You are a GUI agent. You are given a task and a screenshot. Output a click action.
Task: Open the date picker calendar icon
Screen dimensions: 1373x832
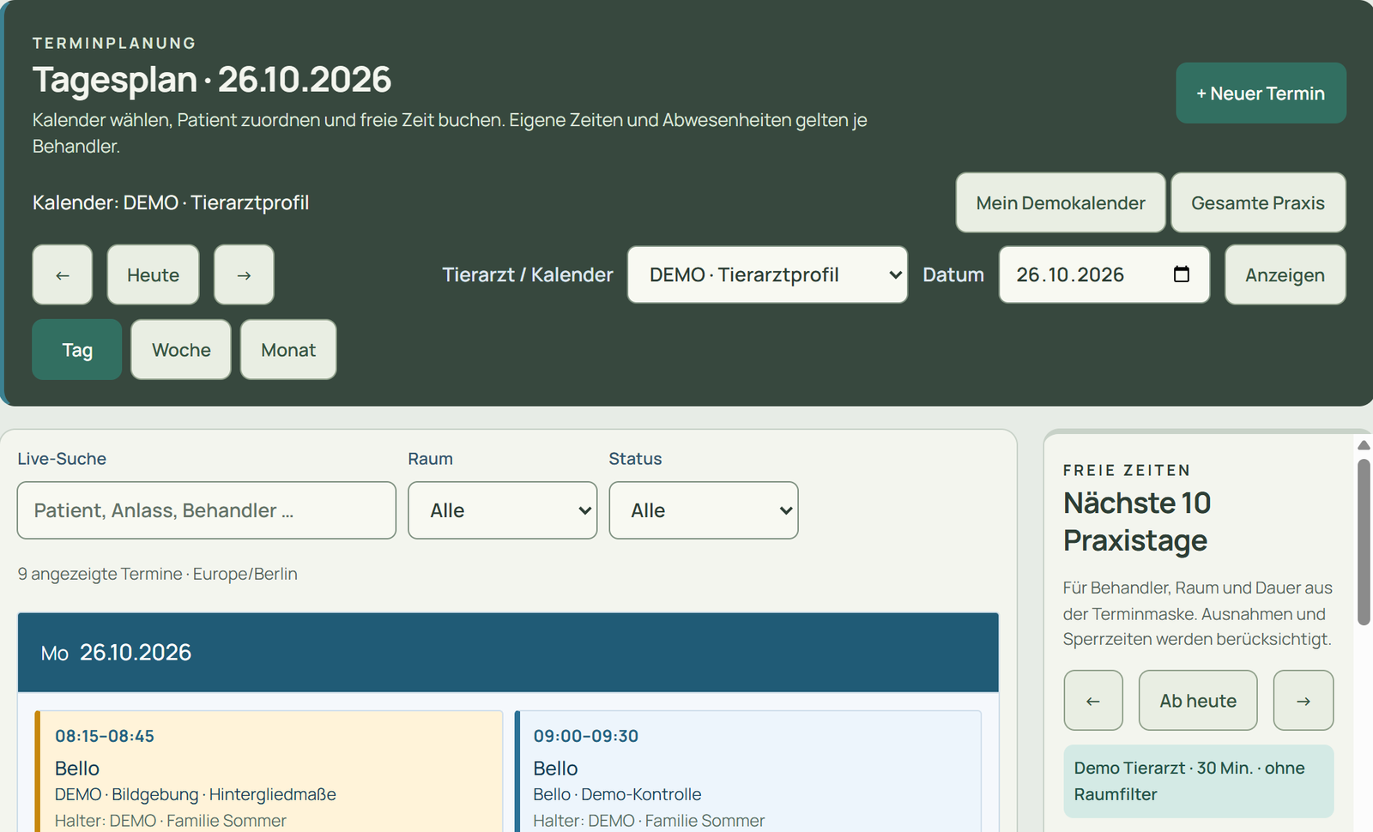1182,274
